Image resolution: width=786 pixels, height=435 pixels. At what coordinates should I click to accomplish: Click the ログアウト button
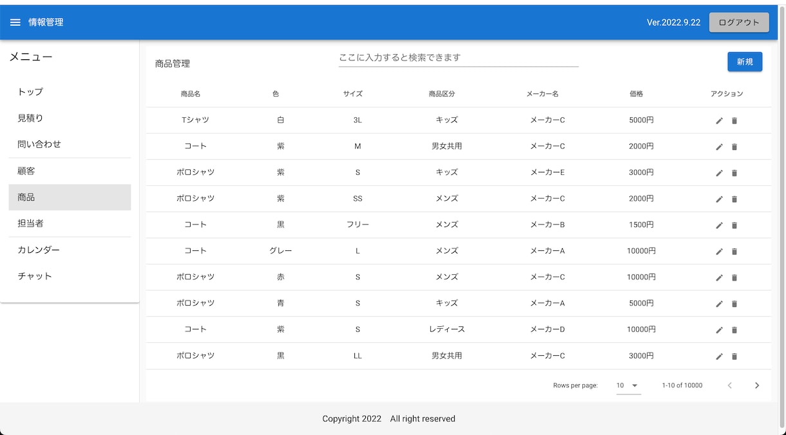coord(739,22)
